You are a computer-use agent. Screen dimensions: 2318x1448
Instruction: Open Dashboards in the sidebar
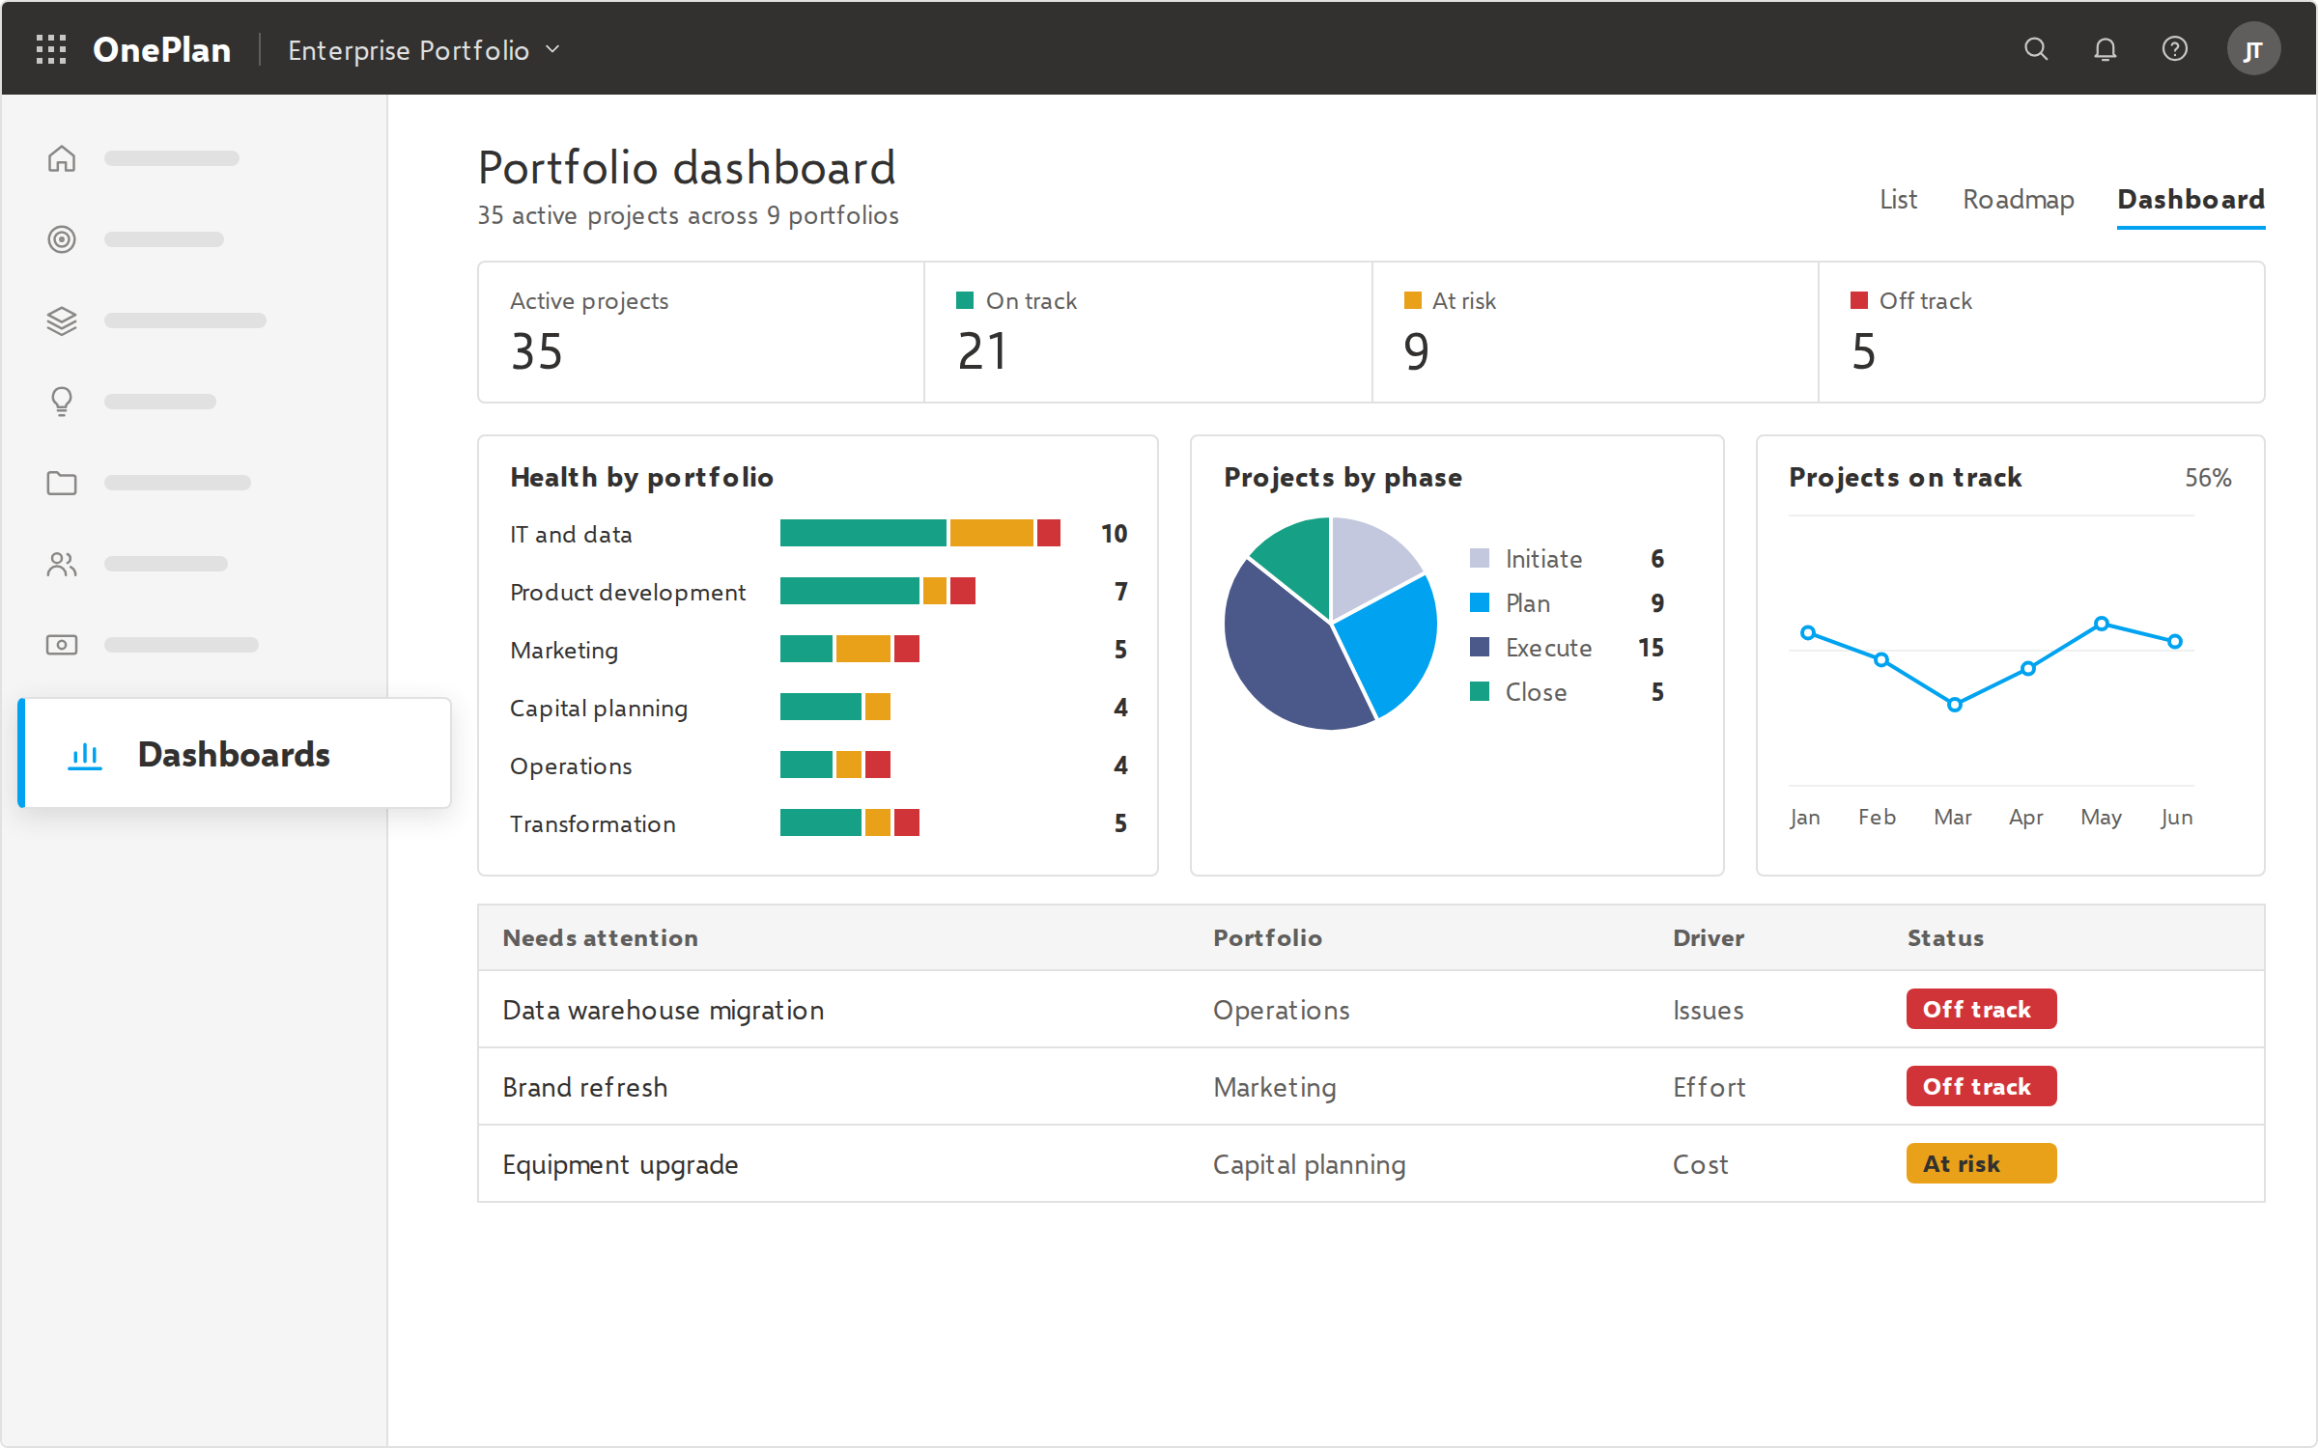235,753
